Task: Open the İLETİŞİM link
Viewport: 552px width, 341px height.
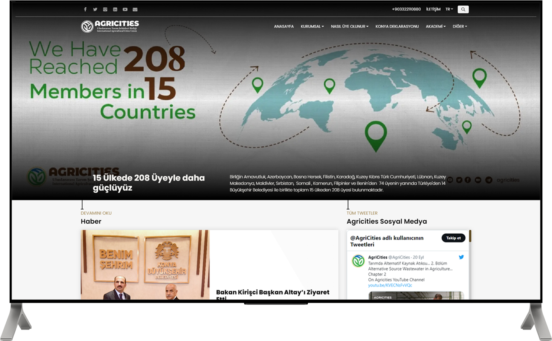Action: coord(433,9)
